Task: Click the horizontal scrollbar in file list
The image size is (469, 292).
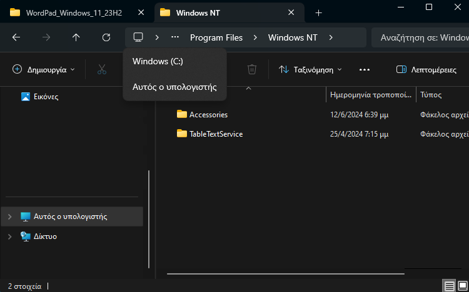Action: (286, 273)
